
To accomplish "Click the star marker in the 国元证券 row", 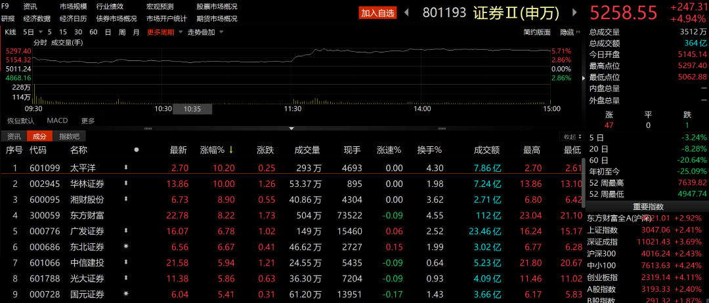I will pyautogui.click(x=126, y=294).
